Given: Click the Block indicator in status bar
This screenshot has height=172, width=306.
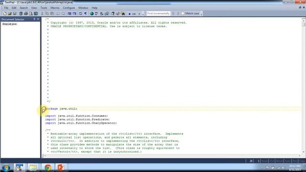Looking at the screenshot, I should click(279, 161).
